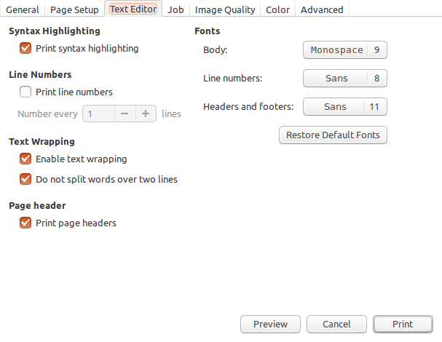Choose Body font Monospace 9
This screenshot has height=342, width=442.
tap(345, 50)
